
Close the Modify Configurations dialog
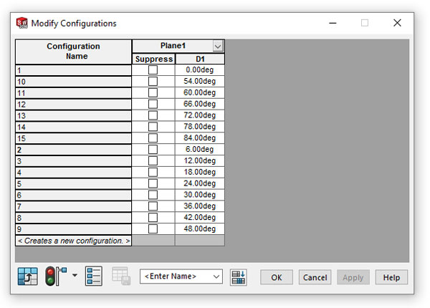397,23
